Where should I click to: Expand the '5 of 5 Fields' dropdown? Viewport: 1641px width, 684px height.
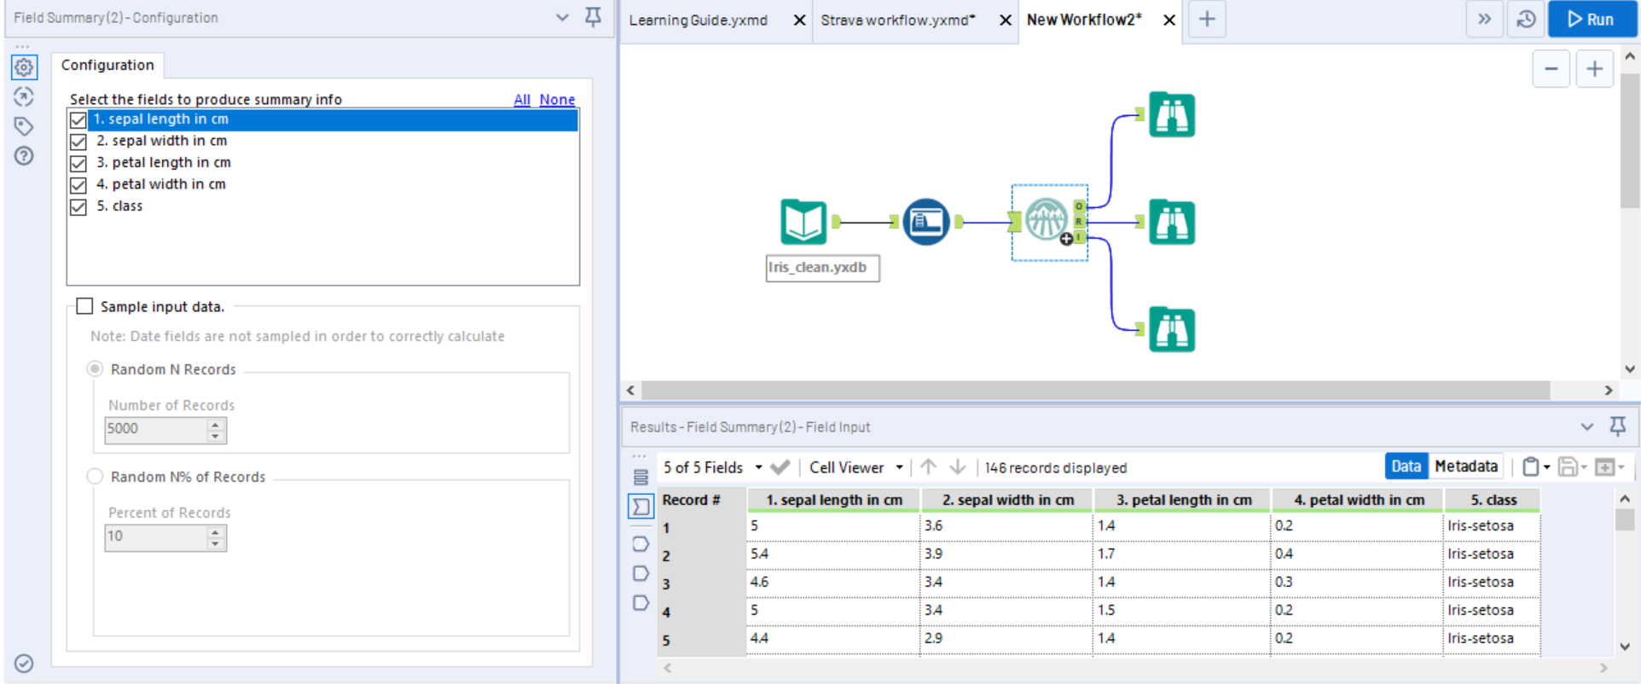click(x=757, y=467)
